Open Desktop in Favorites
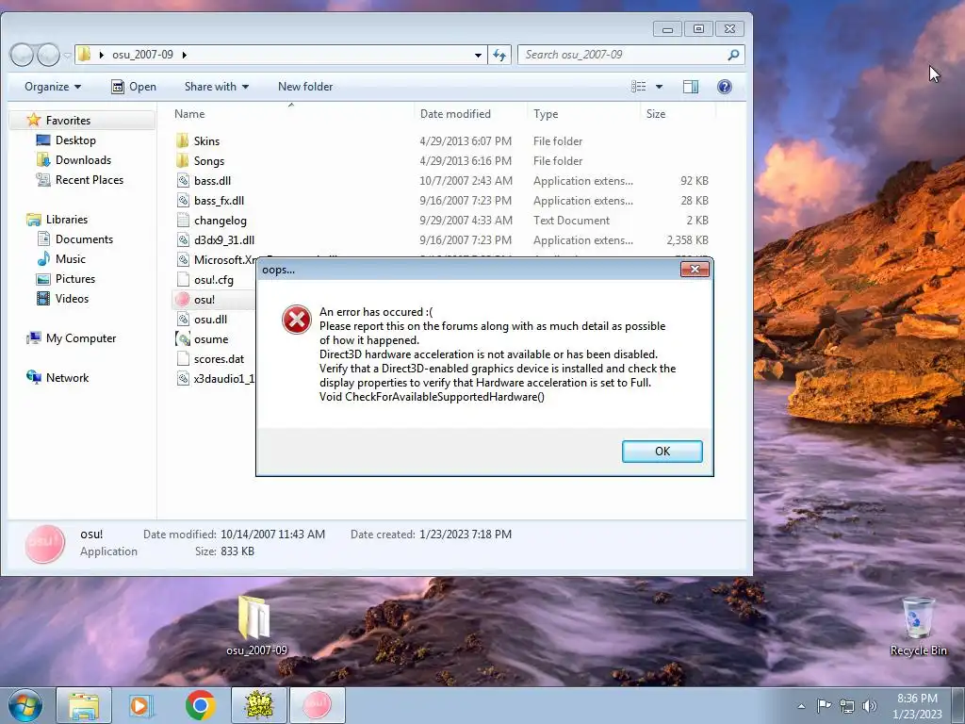 pyautogui.click(x=66, y=140)
